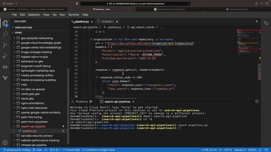Click the get_search_results breadcrumb
271x152 pixels.
143,27
